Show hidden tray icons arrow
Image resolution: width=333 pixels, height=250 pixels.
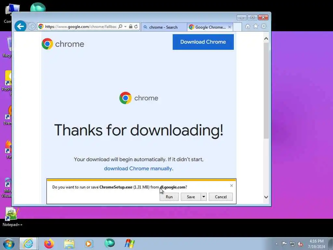point(276,244)
